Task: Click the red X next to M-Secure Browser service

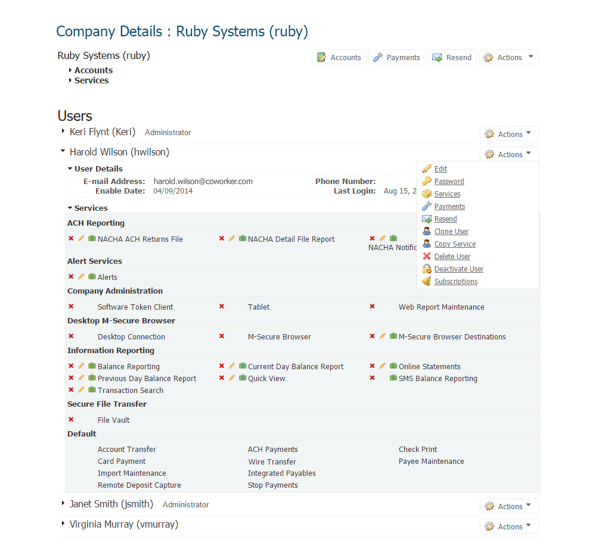Action: point(222,336)
